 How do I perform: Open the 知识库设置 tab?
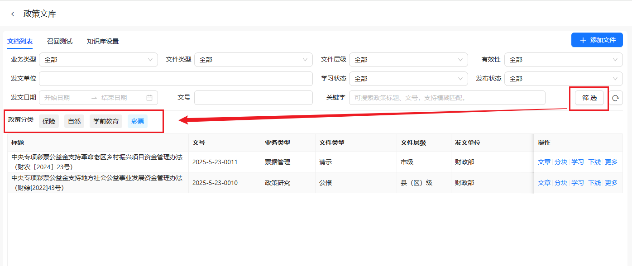pyautogui.click(x=103, y=41)
